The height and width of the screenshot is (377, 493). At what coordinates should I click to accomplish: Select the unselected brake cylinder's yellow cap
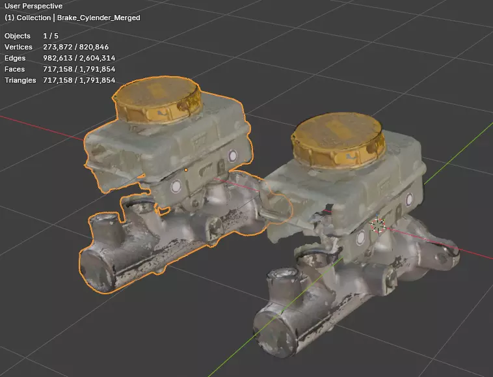[338, 140]
